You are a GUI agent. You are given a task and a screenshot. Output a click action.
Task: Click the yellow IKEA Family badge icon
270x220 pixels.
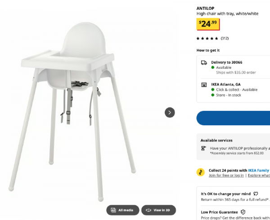click(x=200, y=172)
